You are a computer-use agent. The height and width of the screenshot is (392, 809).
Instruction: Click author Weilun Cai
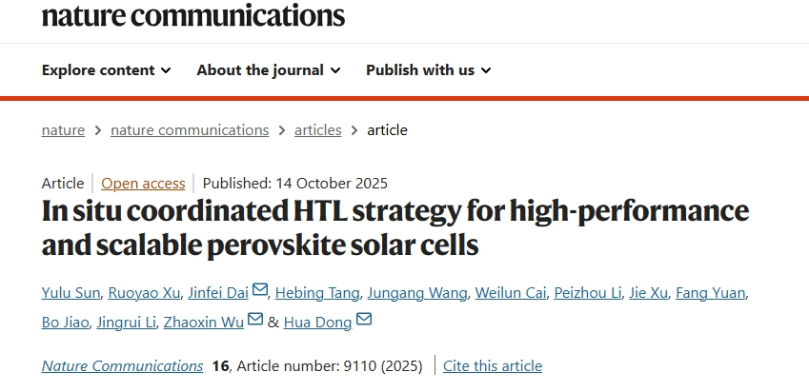pos(511,291)
